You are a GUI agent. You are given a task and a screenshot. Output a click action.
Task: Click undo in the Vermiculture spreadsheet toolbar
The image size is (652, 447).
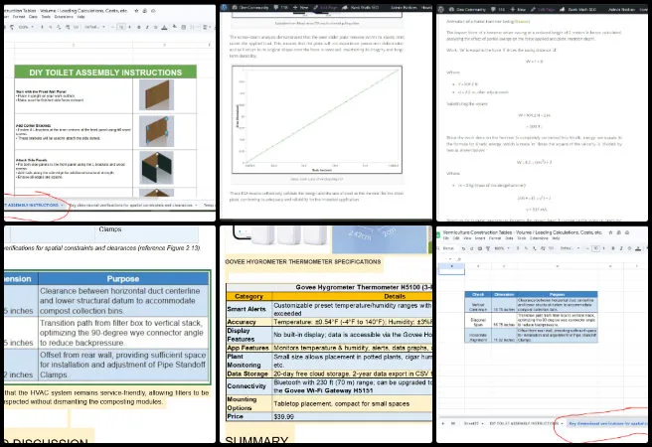pyautogui.click(x=463, y=248)
